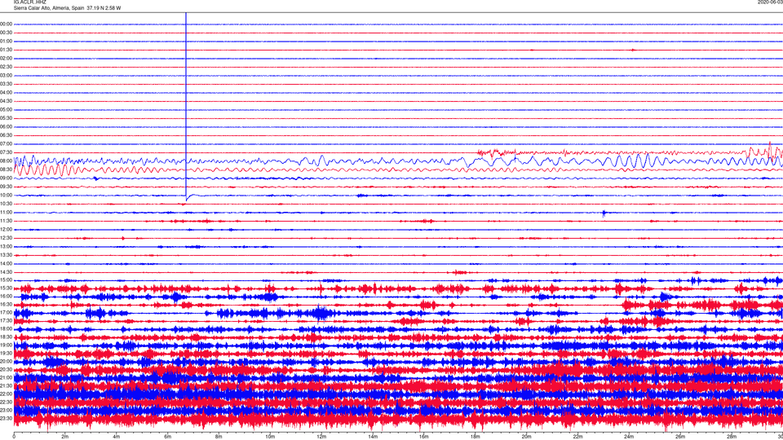783x440 pixels.
Task: Select the 21:30 trace time label
Action: tap(6, 385)
